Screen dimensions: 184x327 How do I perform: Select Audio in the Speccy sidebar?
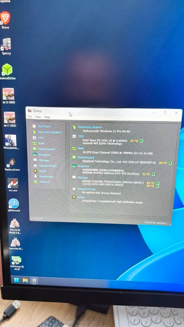(43, 171)
